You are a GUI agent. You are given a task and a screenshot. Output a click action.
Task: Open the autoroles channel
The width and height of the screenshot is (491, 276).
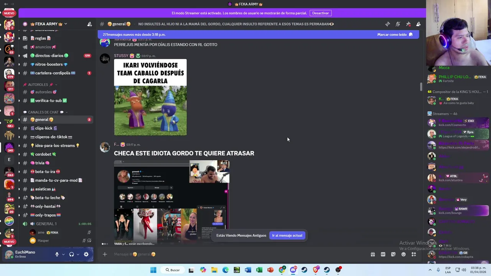pyautogui.click(x=56, y=92)
